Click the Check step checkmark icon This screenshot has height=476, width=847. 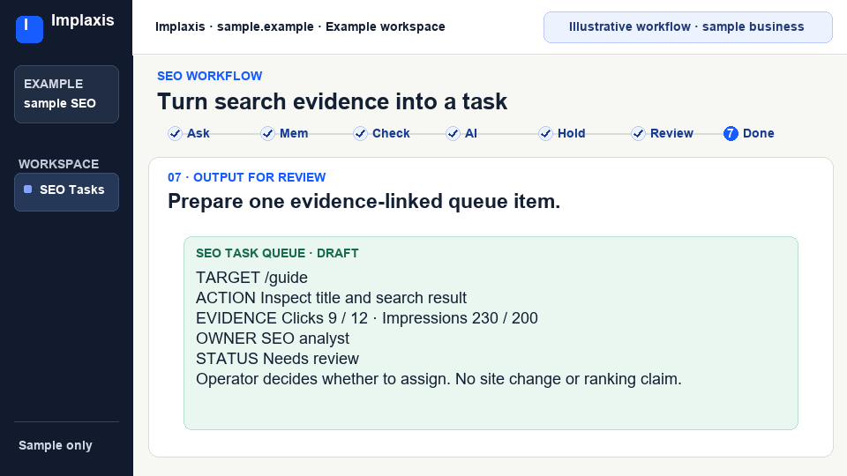pyautogui.click(x=360, y=134)
